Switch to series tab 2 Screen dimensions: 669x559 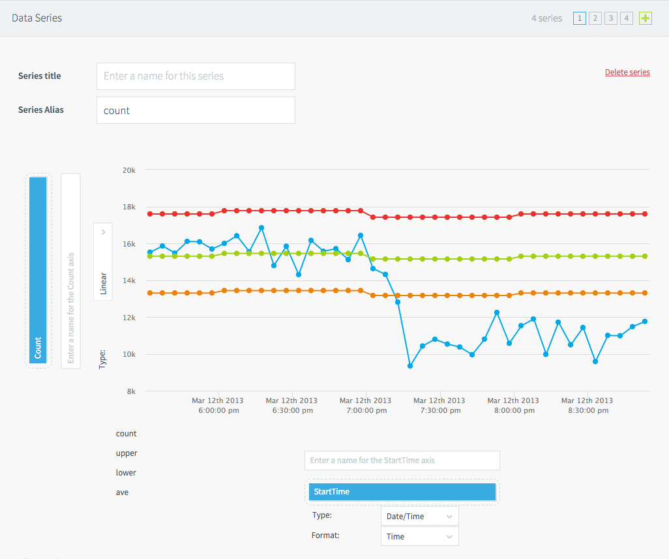595,18
